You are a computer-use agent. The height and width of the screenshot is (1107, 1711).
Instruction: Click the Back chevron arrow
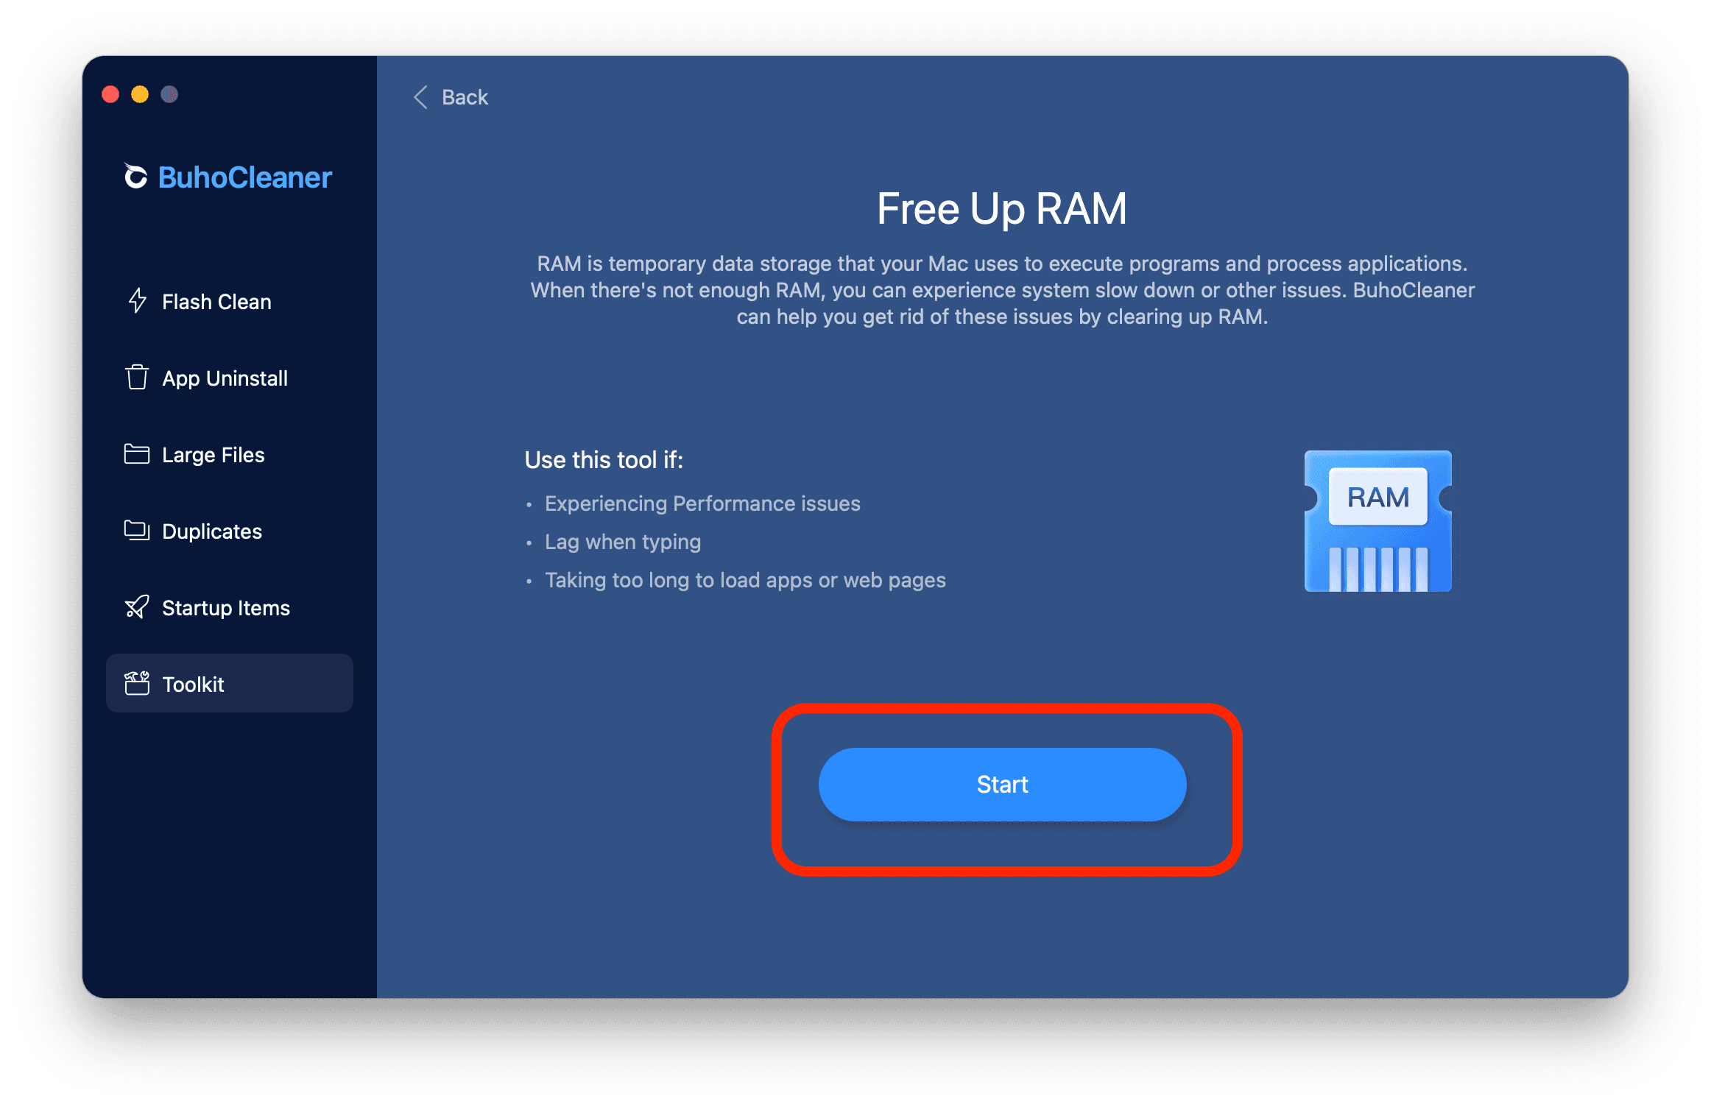click(420, 96)
